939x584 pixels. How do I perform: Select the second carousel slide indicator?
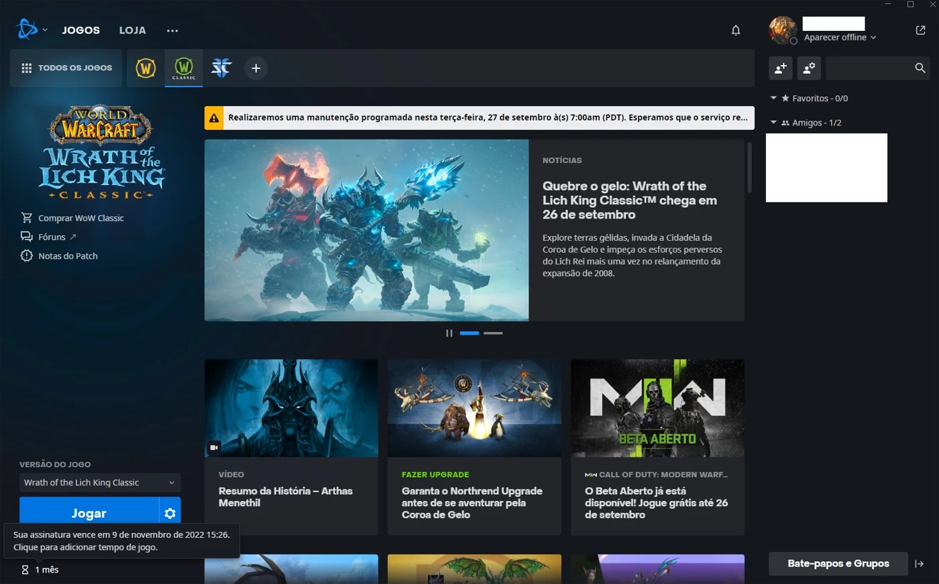(x=493, y=333)
